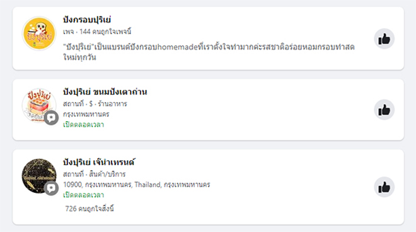This screenshot has height=232, width=416.
Task: Like ปังปุริเย่ เจ้านำเทรนด์ using thumbs-up icon
Action: [384, 187]
